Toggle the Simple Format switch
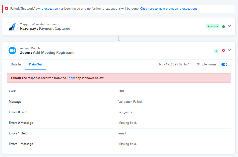Screen dimensions: 238x157 tap(224, 64)
